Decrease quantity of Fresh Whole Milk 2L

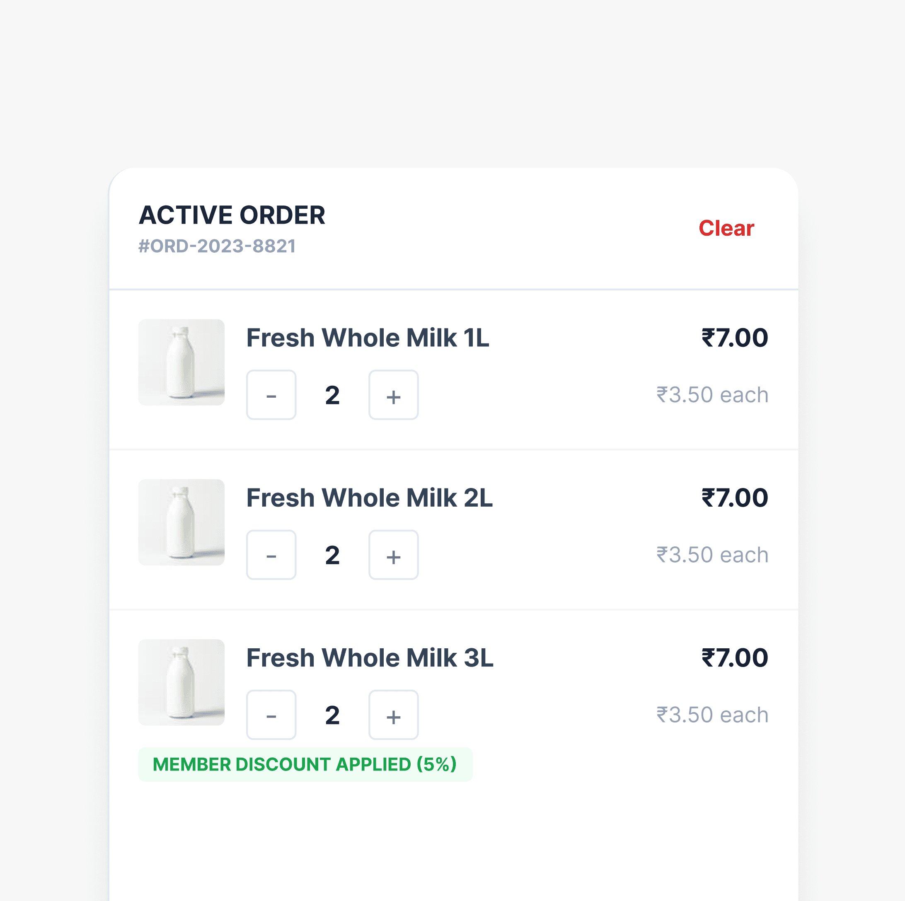pyautogui.click(x=271, y=555)
